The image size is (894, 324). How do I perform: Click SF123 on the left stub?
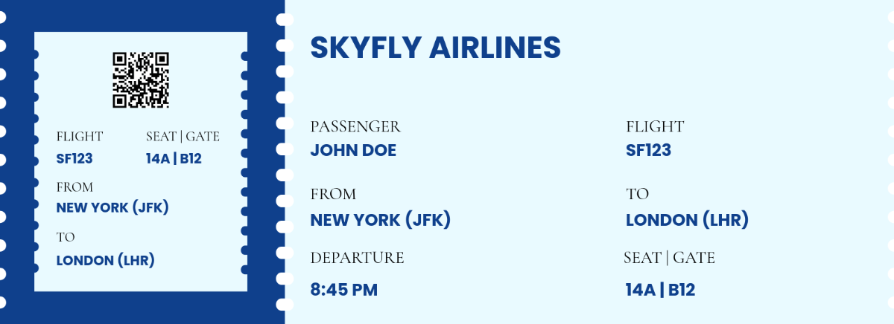point(74,158)
